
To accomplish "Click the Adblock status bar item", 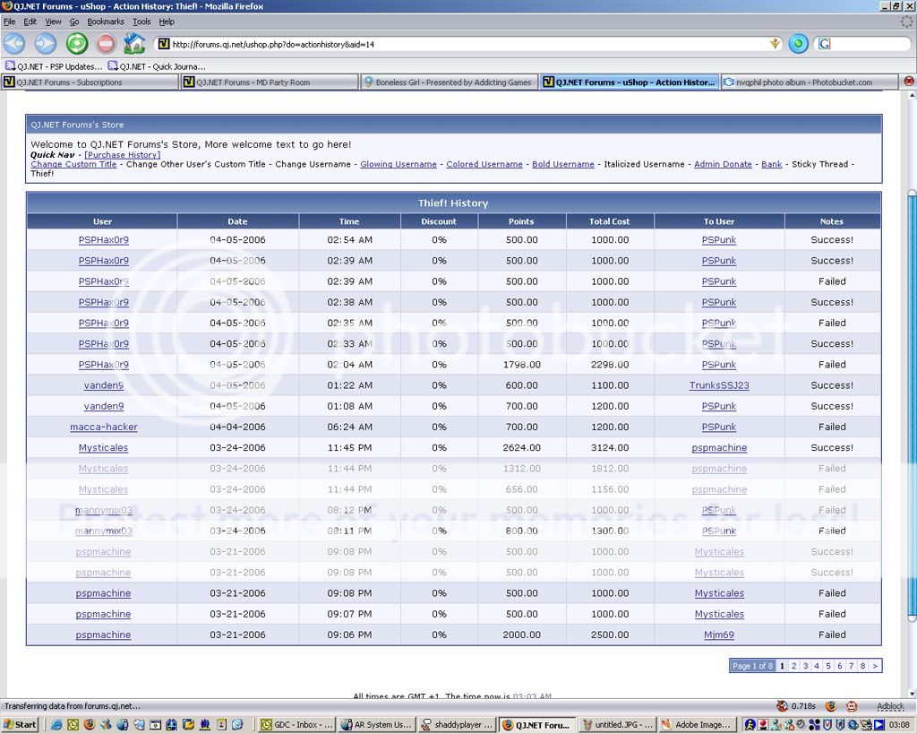I will 889,706.
